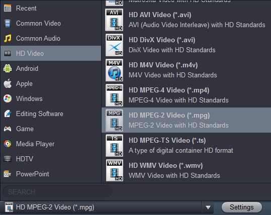The width and height of the screenshot is (271, 215).
Task: Open the format dropdown arrow
Action: (x=208, y=207)
